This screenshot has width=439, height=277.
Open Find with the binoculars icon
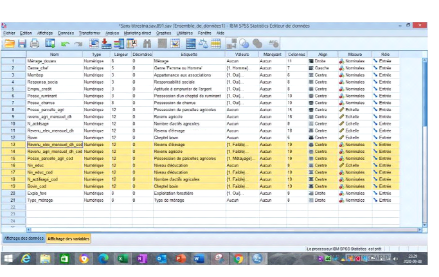pos(147,44)
